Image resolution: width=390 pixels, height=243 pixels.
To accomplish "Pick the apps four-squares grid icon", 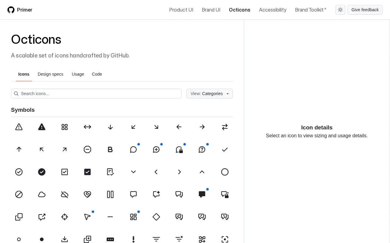I will [65, 127].
